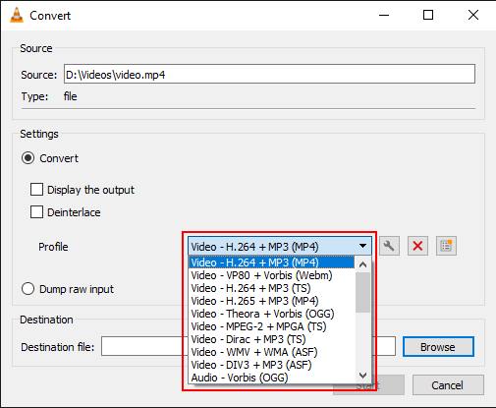Close the Convert dialog
Image resolution: width=496 pixels, height=408 pixels.
tap(473, 15)
